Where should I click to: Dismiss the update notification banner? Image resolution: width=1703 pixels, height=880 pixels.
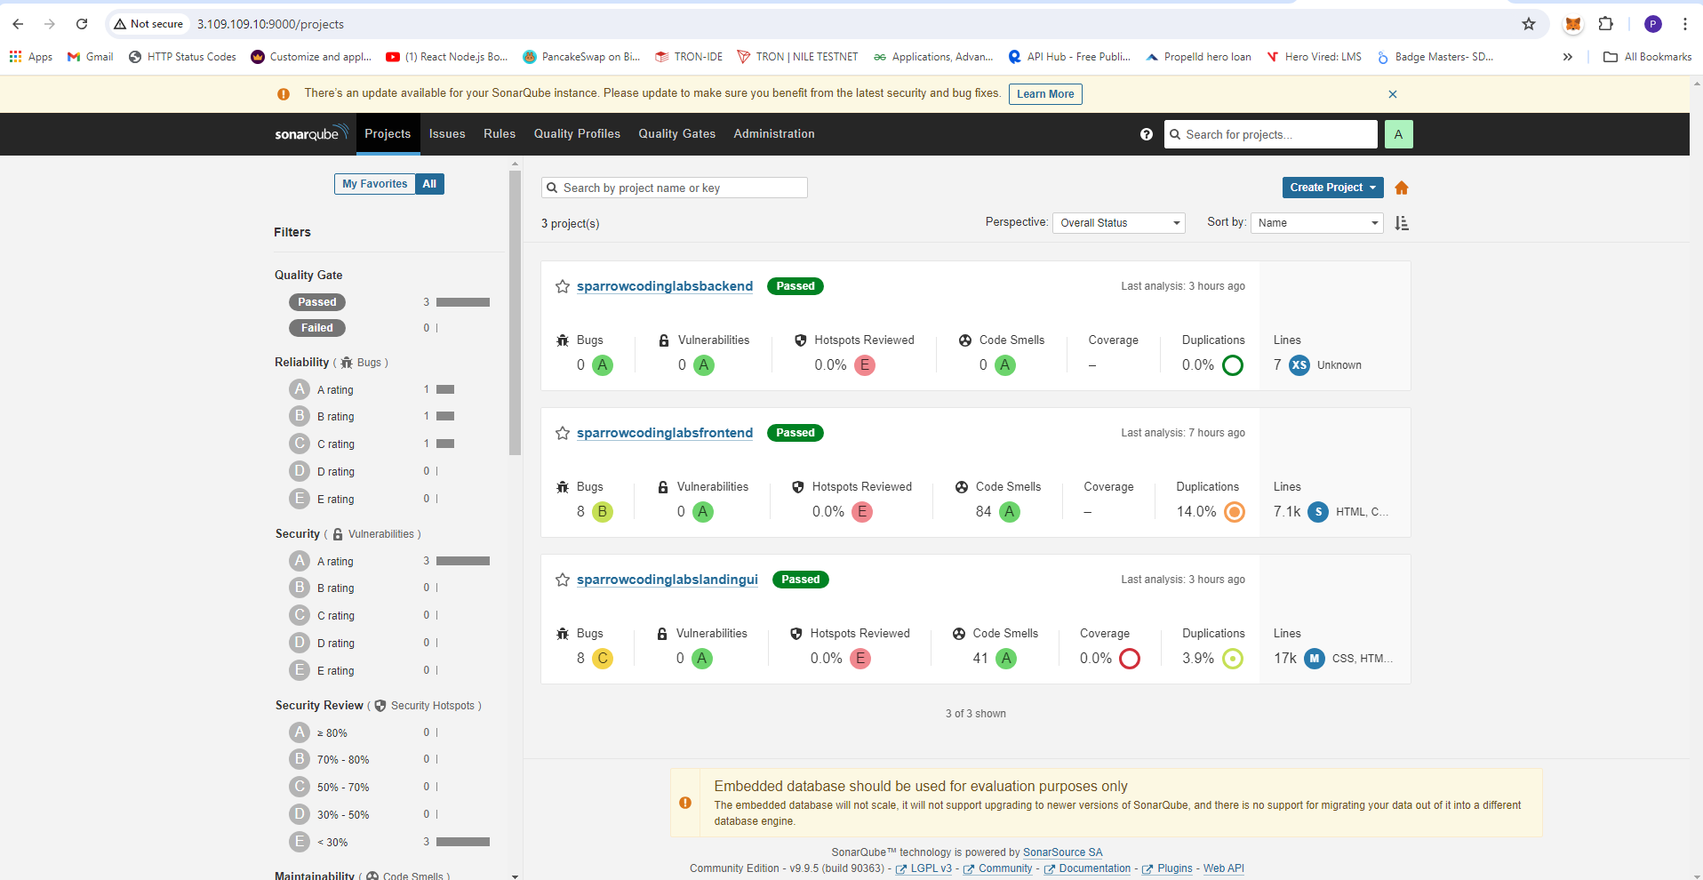coord(1393,94)
